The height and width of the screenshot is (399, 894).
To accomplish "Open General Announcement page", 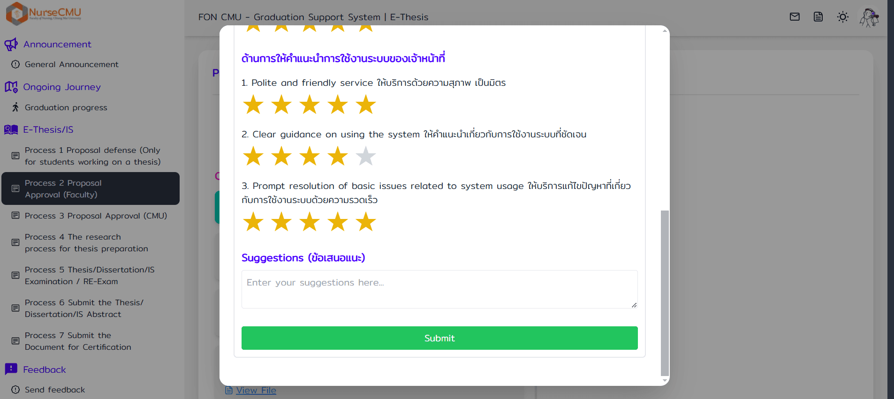I will coord(71,64).
